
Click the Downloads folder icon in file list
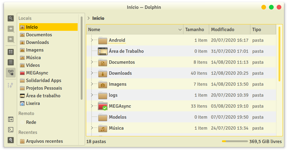click(x=103, y=73)
